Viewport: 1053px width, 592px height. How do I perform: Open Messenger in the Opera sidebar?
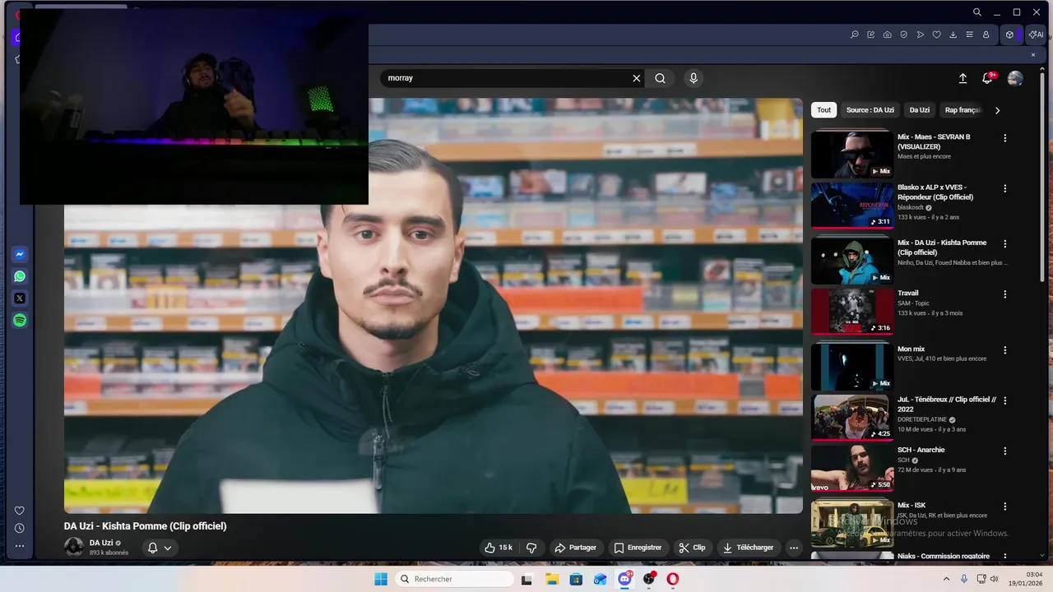[20, 255]
